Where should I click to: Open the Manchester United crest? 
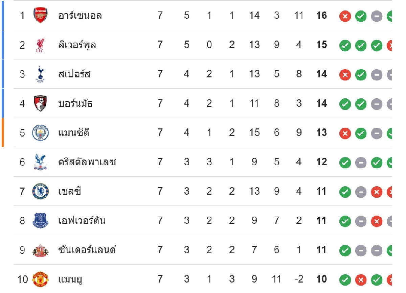coord(40,279)
